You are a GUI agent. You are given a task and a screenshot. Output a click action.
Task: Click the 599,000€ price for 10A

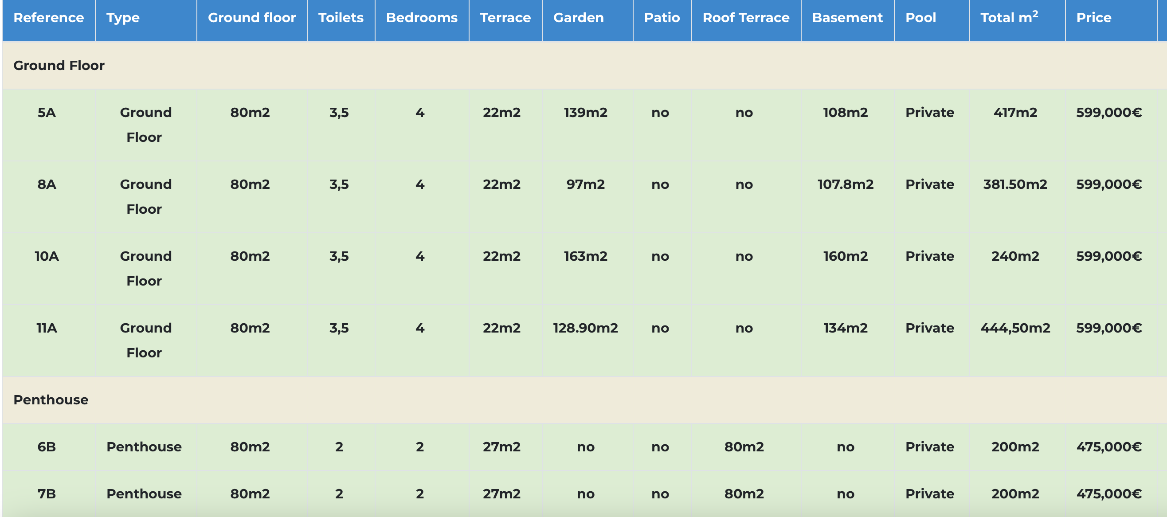coord(1109,256)
